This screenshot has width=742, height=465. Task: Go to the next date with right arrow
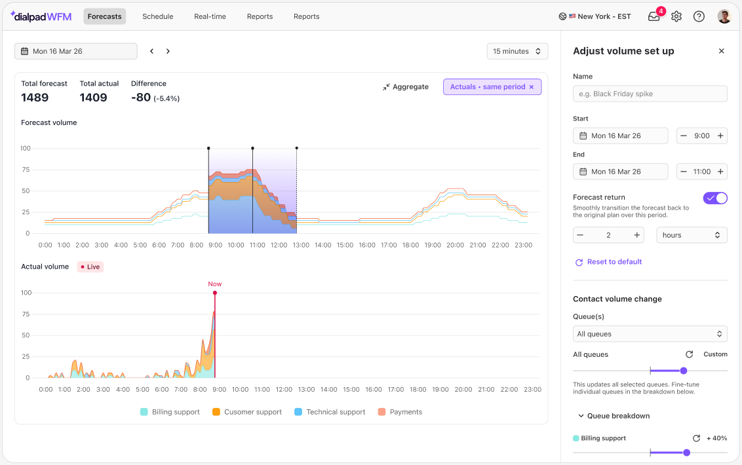pos(168,51)
